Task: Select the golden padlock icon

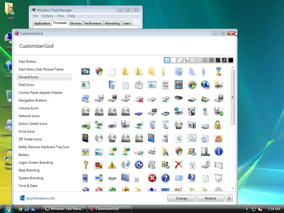Action: click(x=218, y=125)
